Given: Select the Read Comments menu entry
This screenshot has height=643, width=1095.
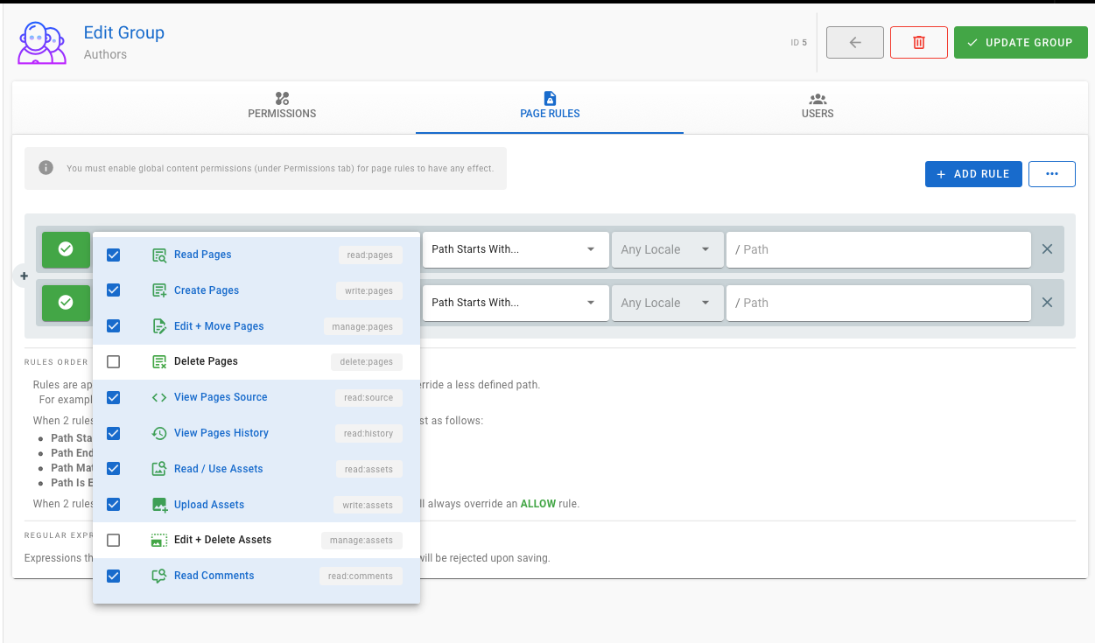Looking at the screenshot, I should [x=256, y=576].
